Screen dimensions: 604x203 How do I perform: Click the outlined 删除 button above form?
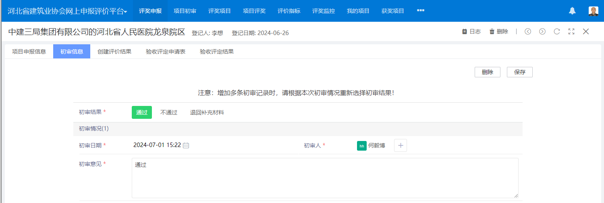pos(488,72)
